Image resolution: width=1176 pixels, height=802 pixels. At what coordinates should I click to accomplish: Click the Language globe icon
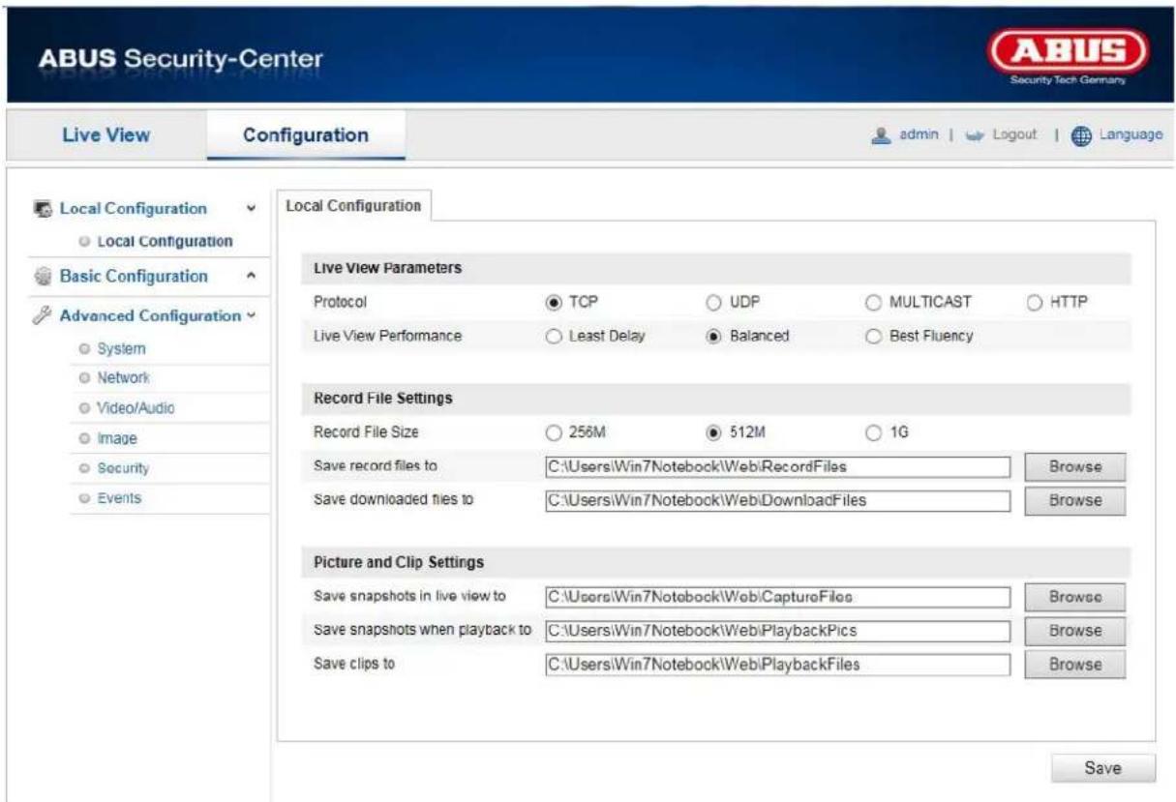click(x=1081, y=135)
